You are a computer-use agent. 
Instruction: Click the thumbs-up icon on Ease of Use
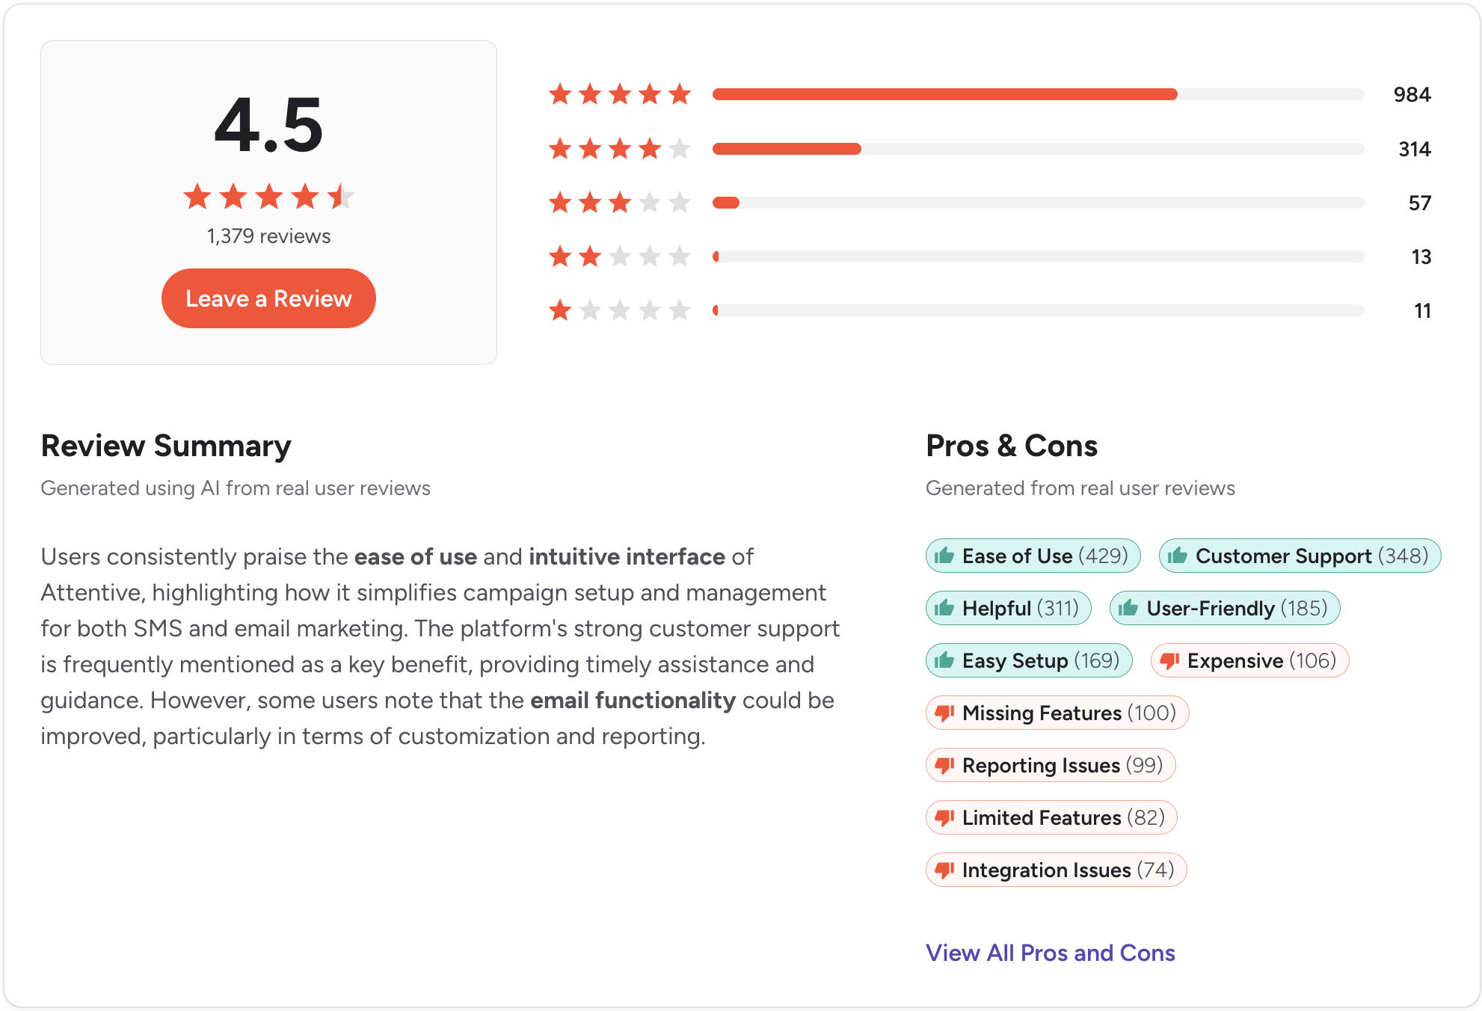click(x=945, y=556)
